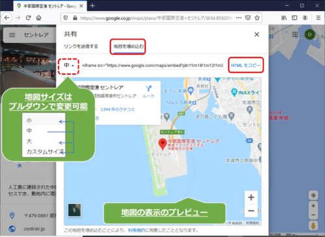Select the 地図を埋め込む tab

(129, 46)
